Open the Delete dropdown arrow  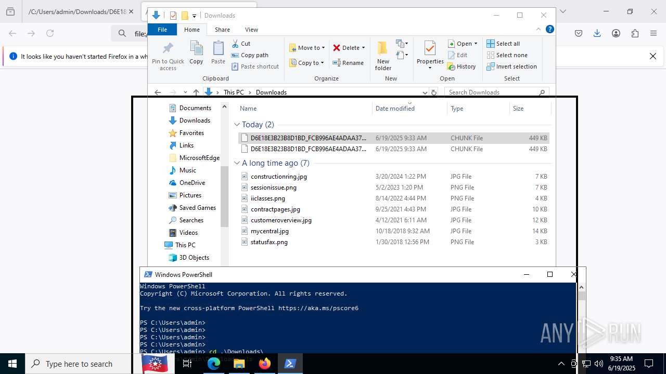[x=363, y=48]
